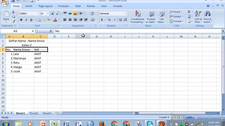Click Decrease Decimal

tap(125, 20)
